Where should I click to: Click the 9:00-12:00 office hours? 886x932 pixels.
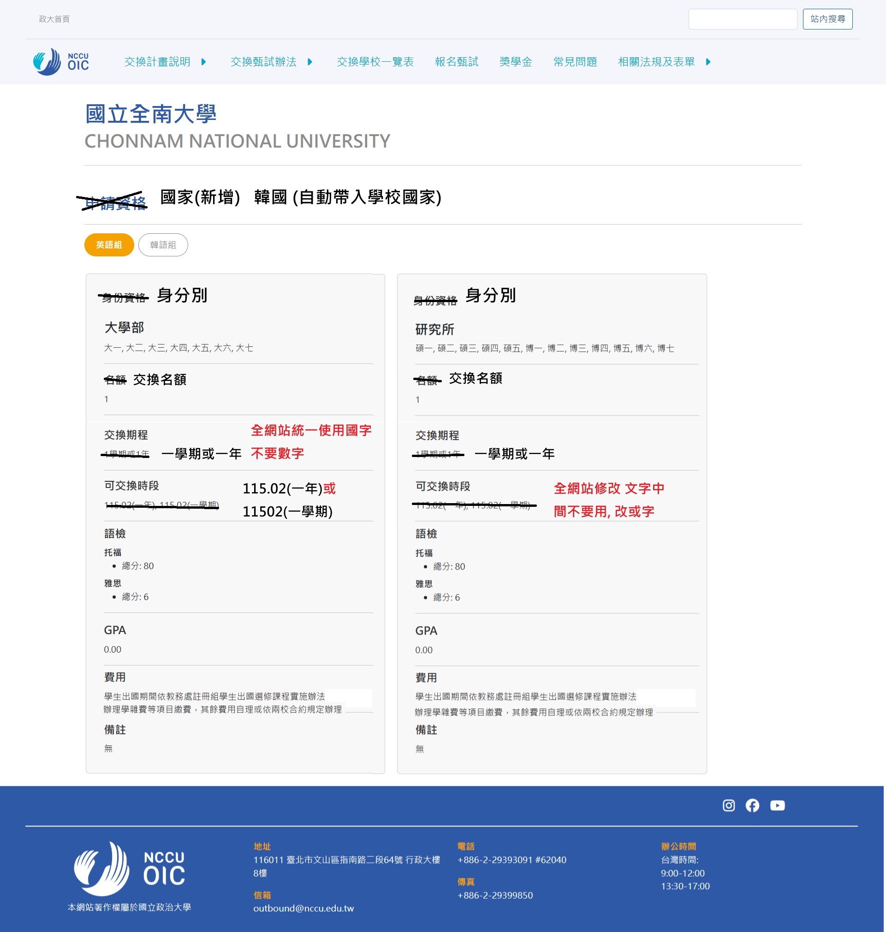click(x=683, y=873)
